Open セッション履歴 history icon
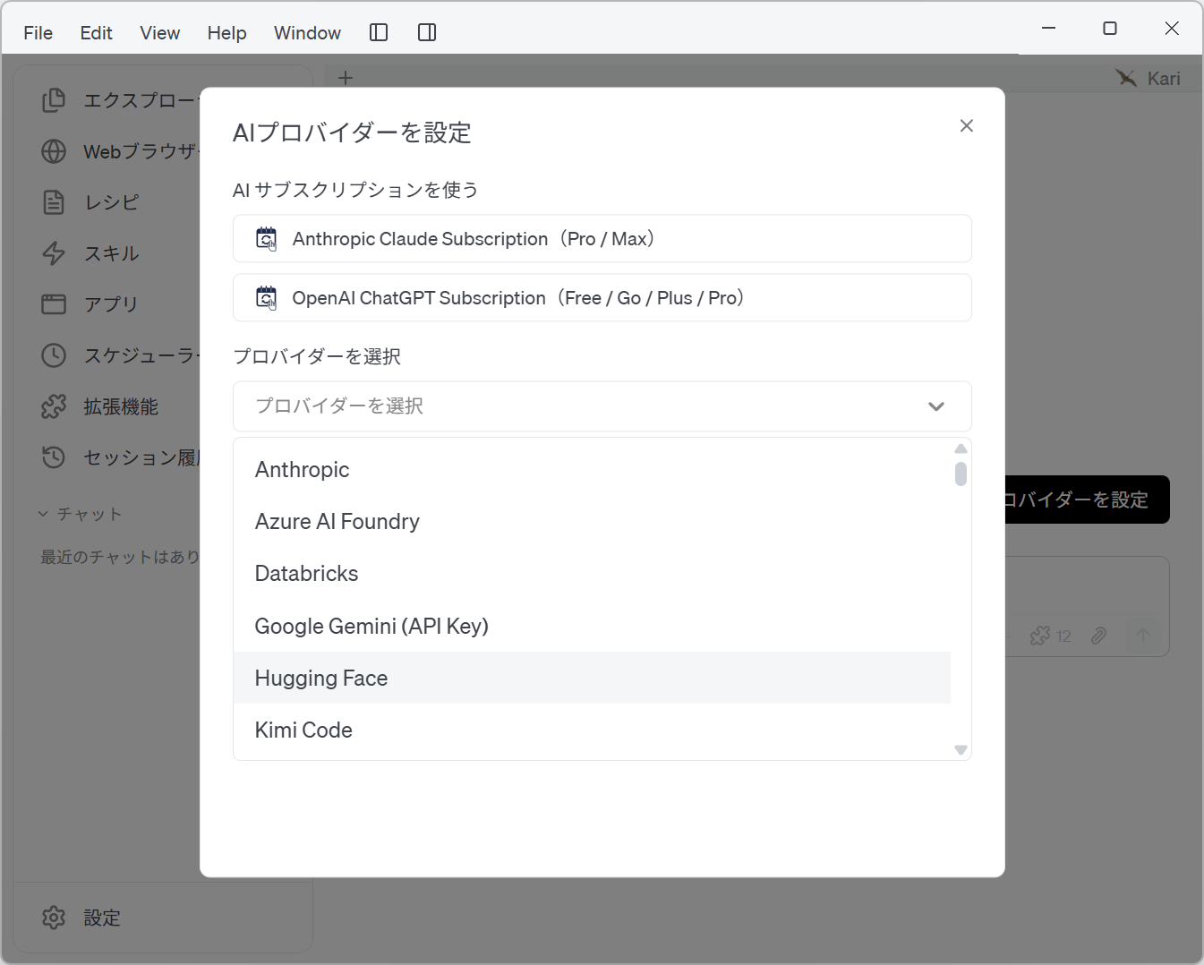Image resolution: width=1204 pixels, height=965 pixels. pyautogui.click(x=54, y=457)
